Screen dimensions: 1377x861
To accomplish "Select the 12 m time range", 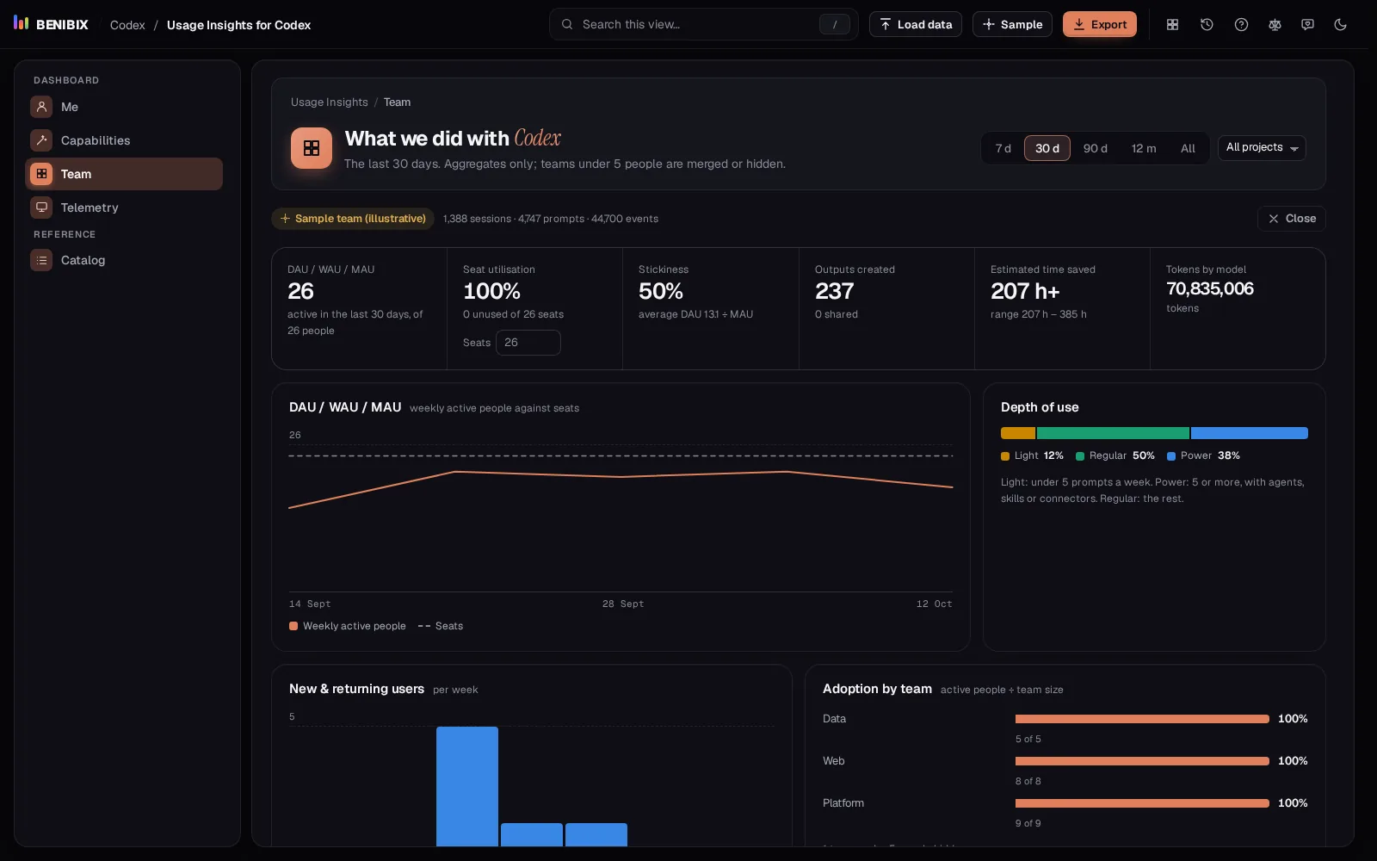I will [x=1144, y=148].
